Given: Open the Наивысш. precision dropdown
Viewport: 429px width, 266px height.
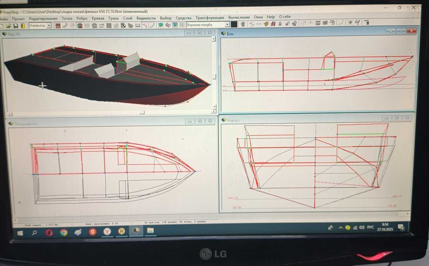Looking at the screenshot, I should 49,25.
